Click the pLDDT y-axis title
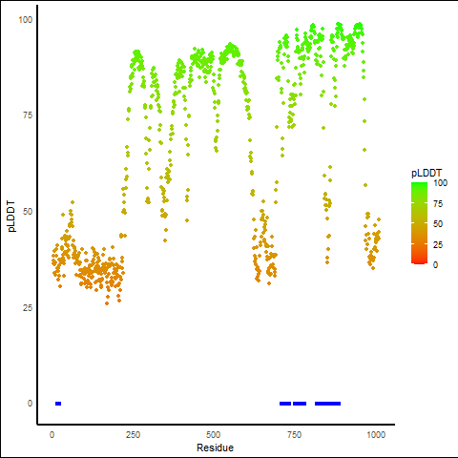458x458 pixels. [11, 217]
